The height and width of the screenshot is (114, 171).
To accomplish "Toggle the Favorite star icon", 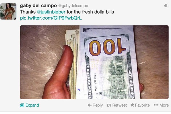I will click(132, 105).
